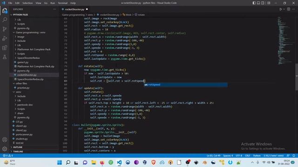Split the editor right
The image size is (298, 167).
(x=289, y=9)
